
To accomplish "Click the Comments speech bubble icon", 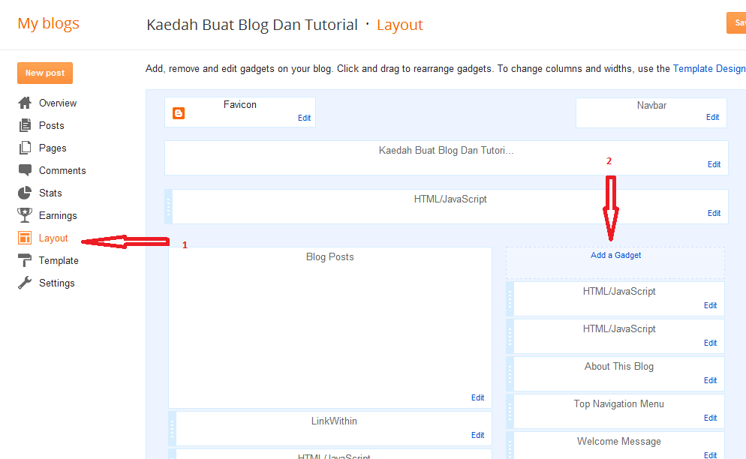I will pos(25,170).
